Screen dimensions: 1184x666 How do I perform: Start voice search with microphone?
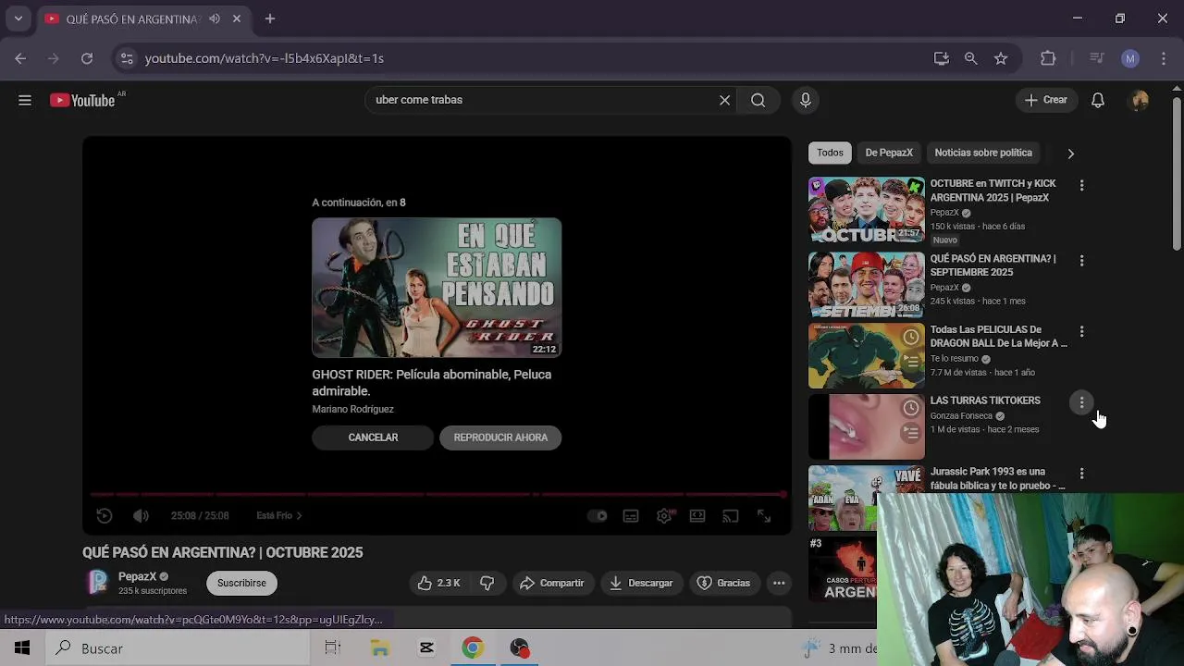(805, 100)
